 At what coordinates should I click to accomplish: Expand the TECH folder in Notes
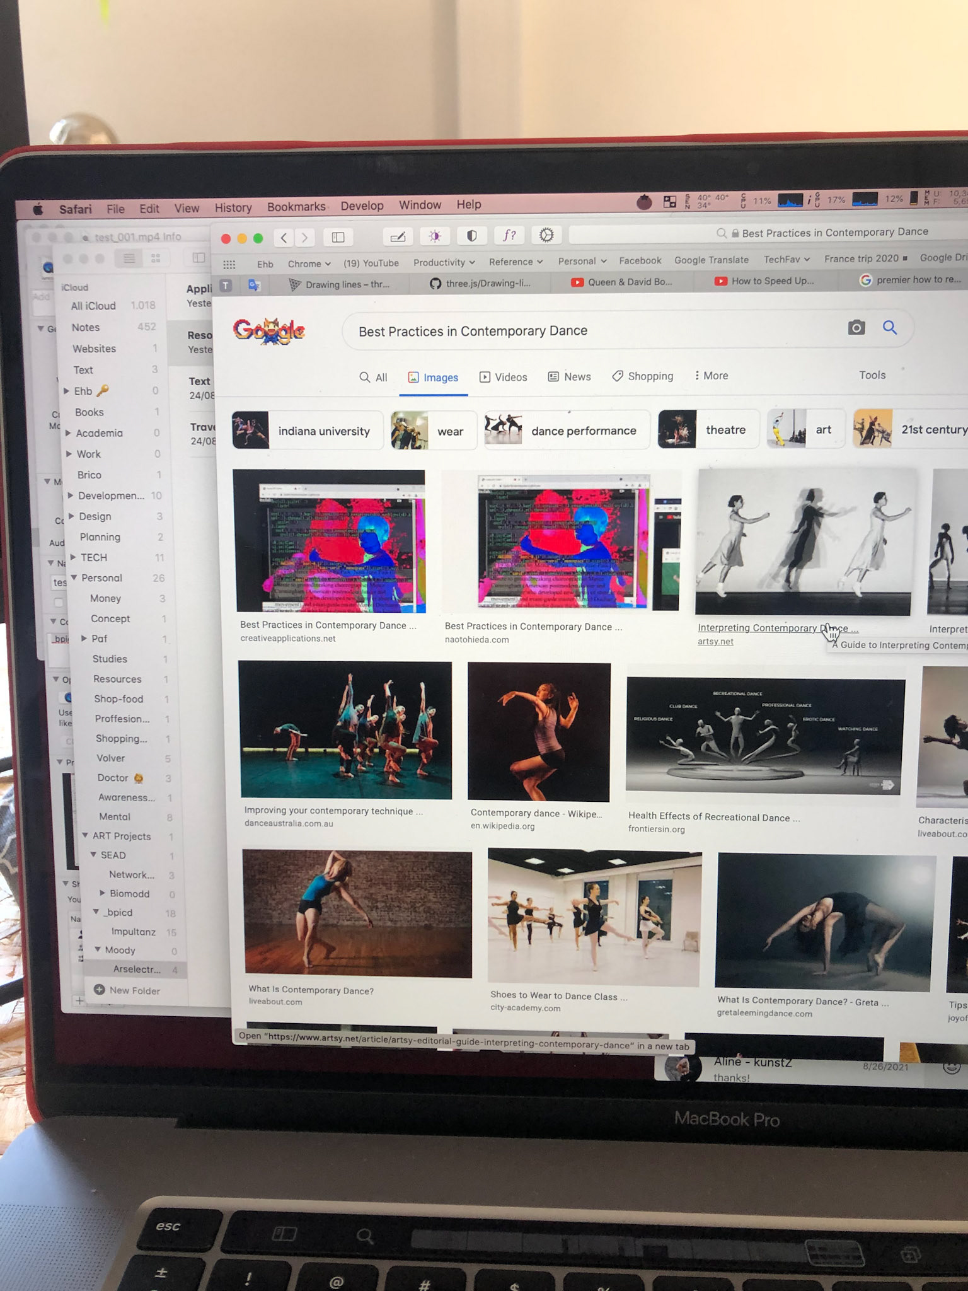73,557
